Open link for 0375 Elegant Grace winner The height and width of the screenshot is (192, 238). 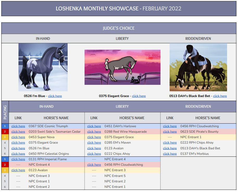pos(139,96)
